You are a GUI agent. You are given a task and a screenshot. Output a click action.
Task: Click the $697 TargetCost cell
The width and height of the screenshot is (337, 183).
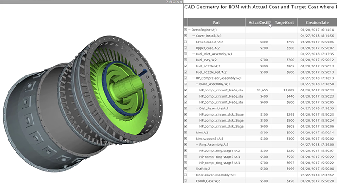pos(290,163)
